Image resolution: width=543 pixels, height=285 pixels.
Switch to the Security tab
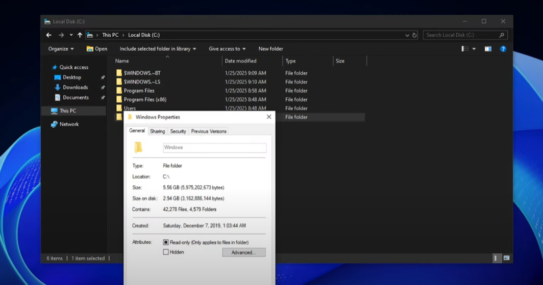coord(178,131)
